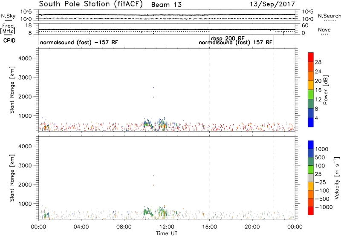Image resolution: width=341 pixels, height=236 pixels.
Task: Pick the light green 12–16 dB colorbar segment
Action: pyautogui.click(x=311, y=94)
